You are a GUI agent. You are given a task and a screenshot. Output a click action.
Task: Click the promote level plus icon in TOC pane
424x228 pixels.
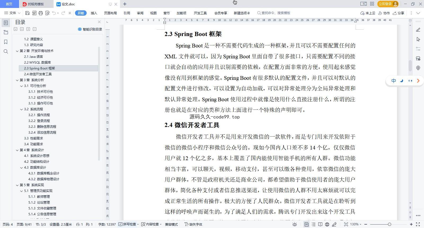click(x=28, y=29)
